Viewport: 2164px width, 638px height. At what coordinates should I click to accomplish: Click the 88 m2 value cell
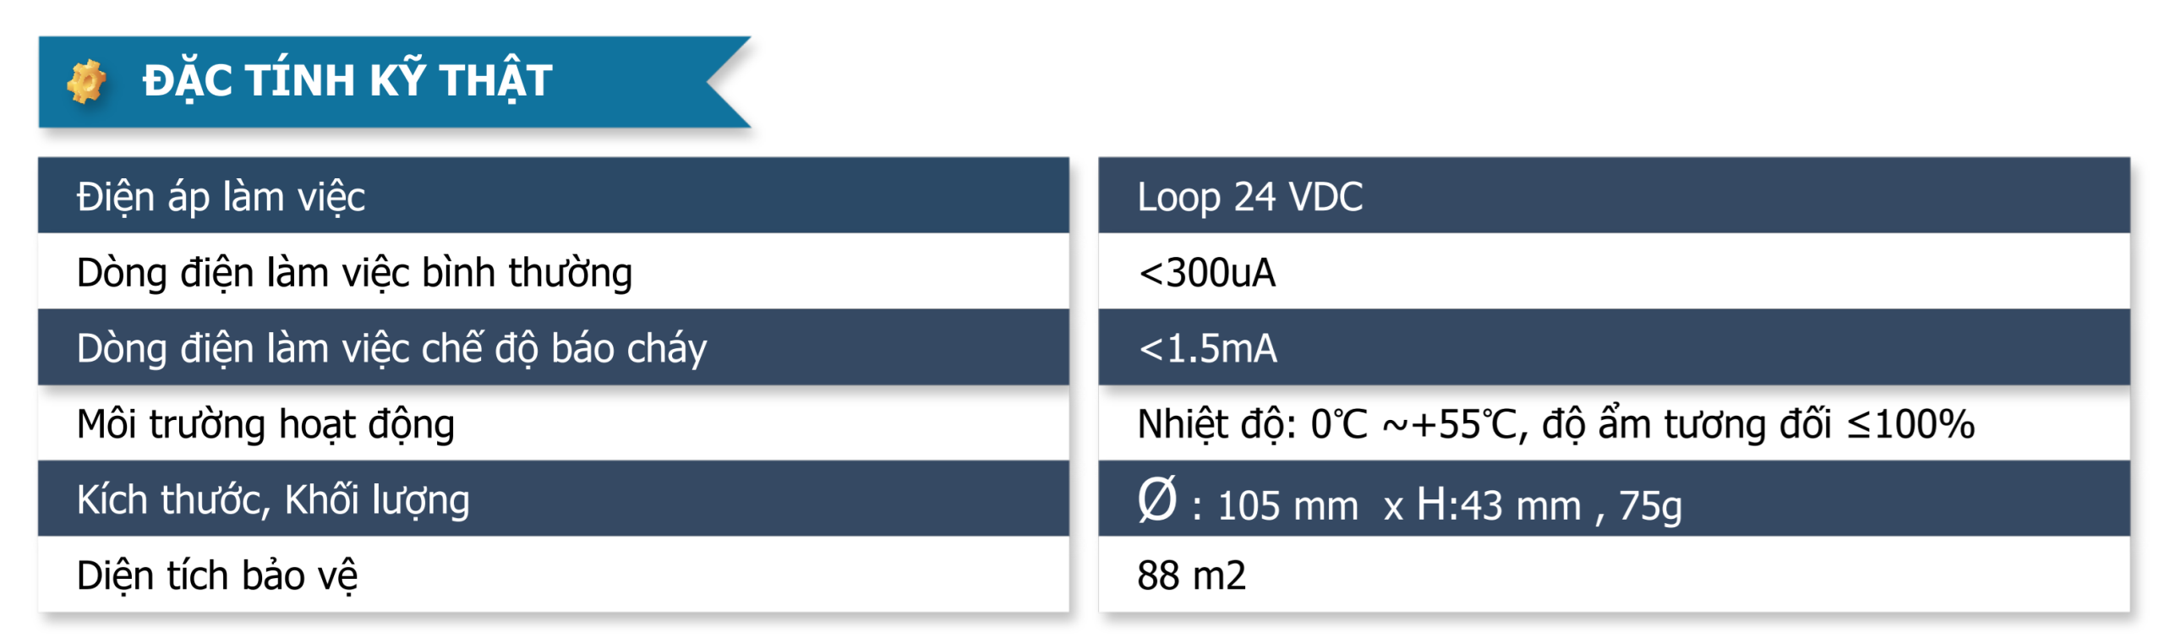pos(1614,575)
